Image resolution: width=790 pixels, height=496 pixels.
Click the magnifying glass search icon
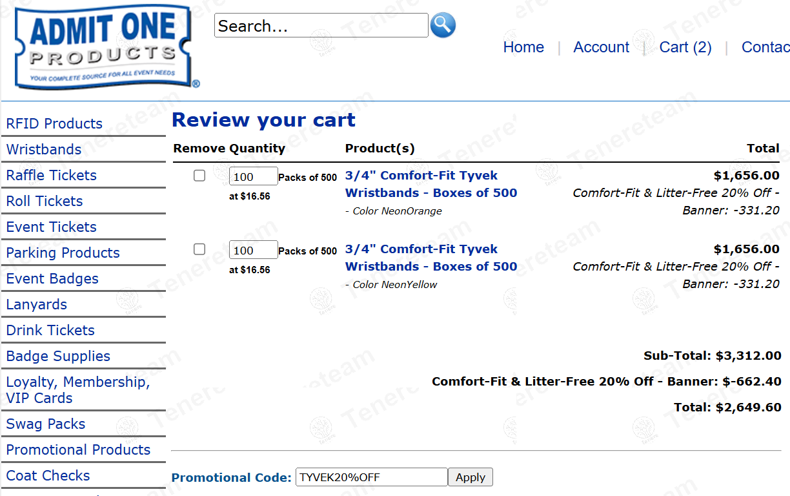click(443, 25)
